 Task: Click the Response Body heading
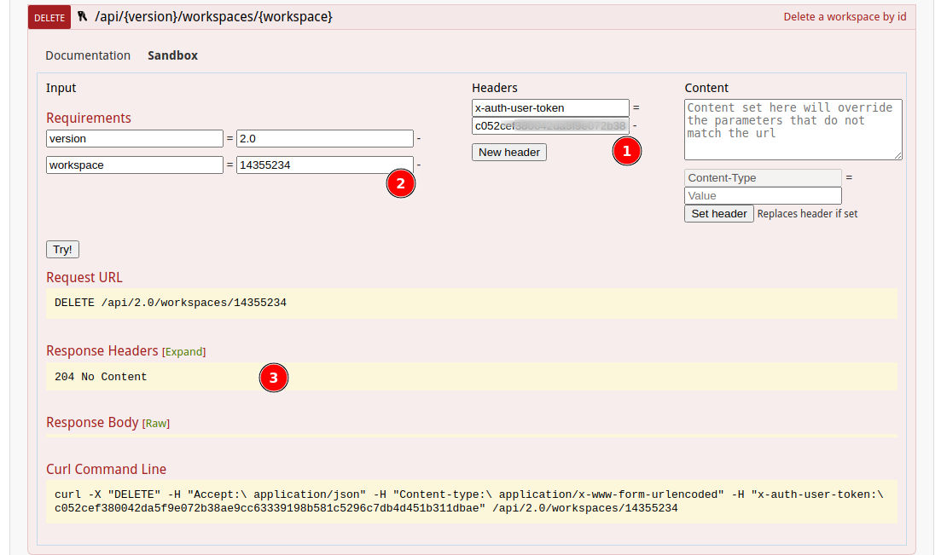[92, 422]
